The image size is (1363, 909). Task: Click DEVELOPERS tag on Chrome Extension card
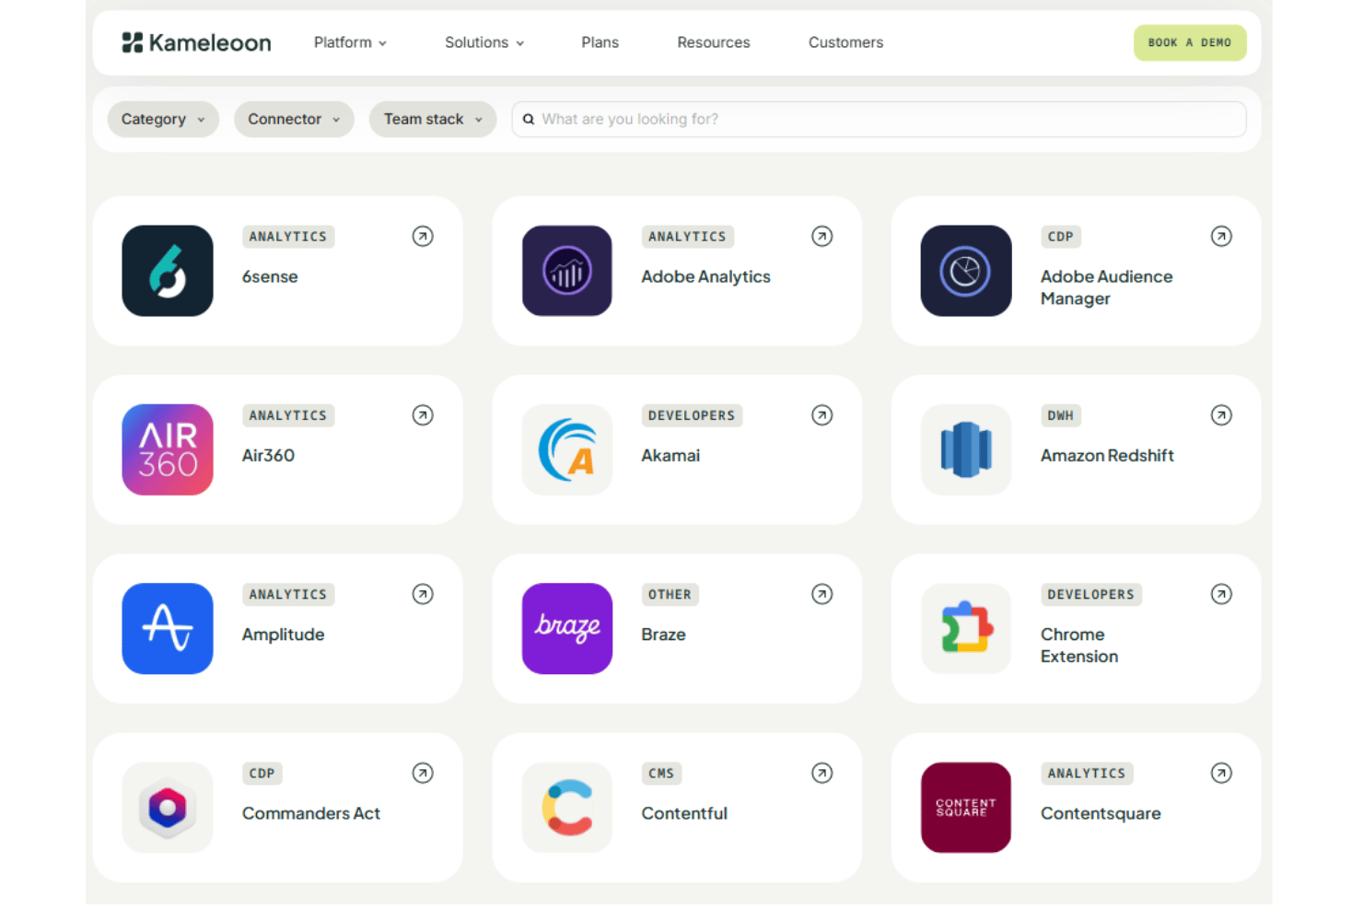(x=1091, y=594)
